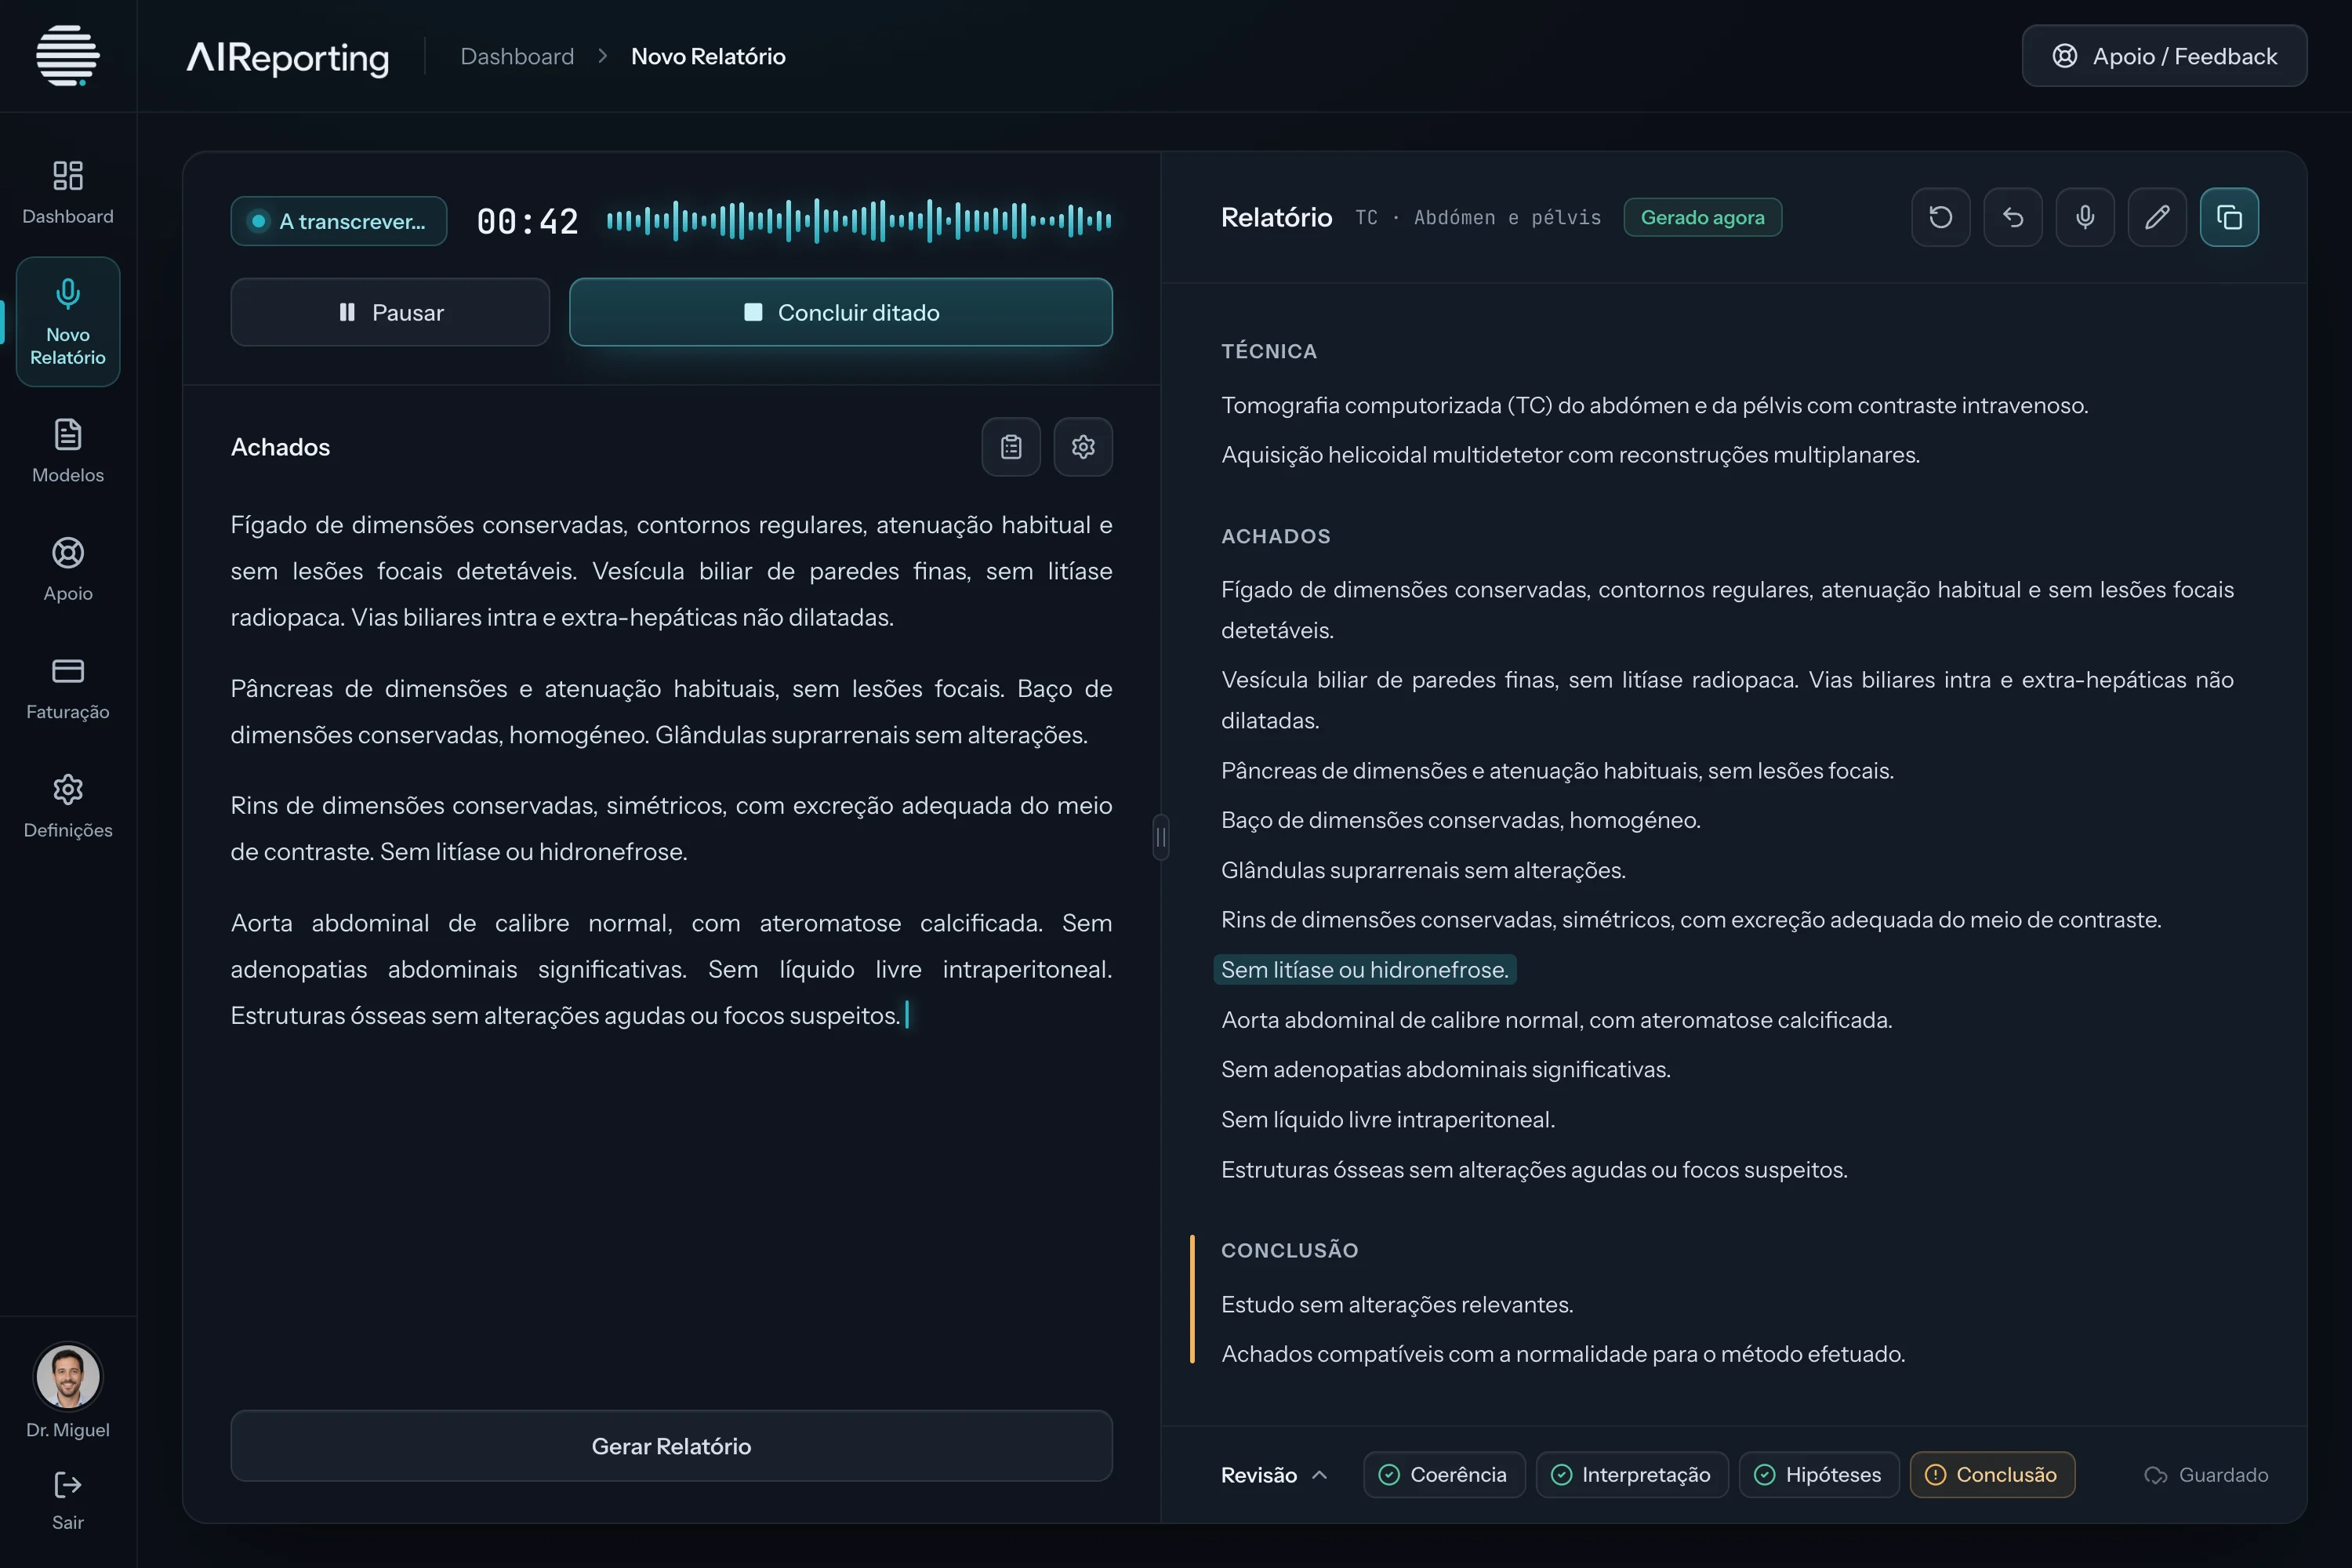
Task: Click the CONCLUSÃO section heading
Action: [1289, 1250]
